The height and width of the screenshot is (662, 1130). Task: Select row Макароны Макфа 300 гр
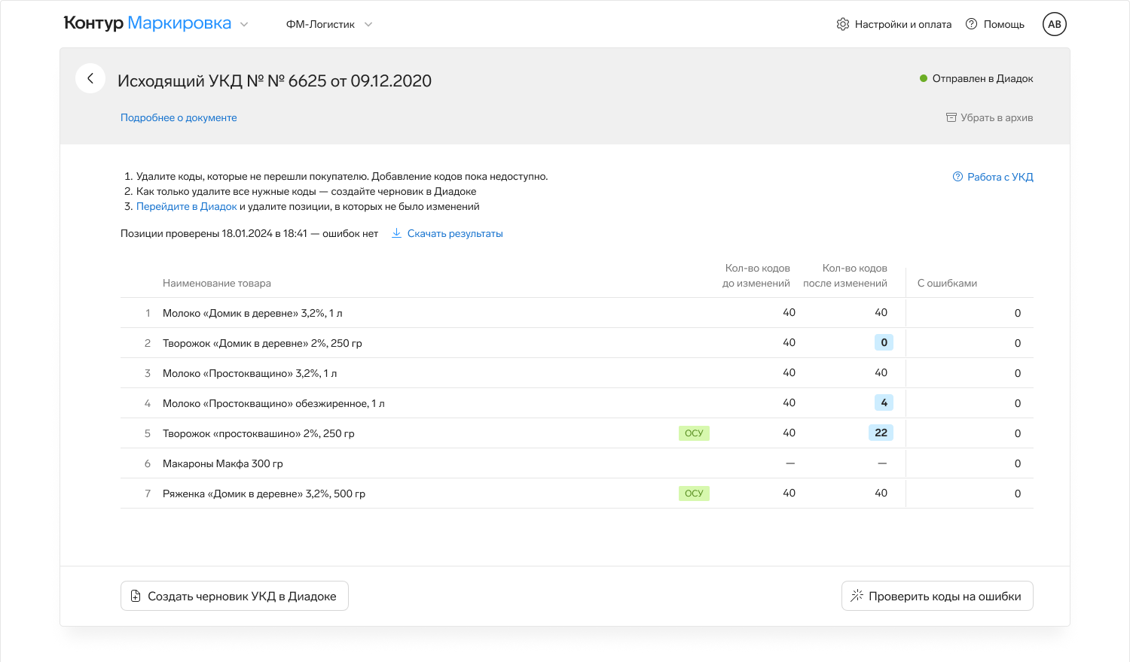[x=576, y=463]
